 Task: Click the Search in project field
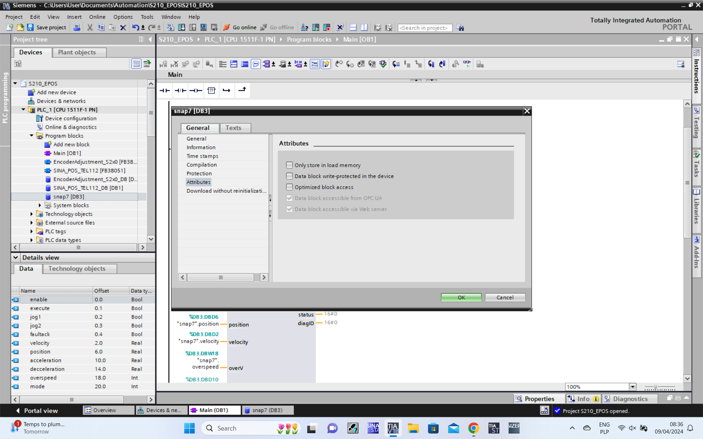click(425, 28)
